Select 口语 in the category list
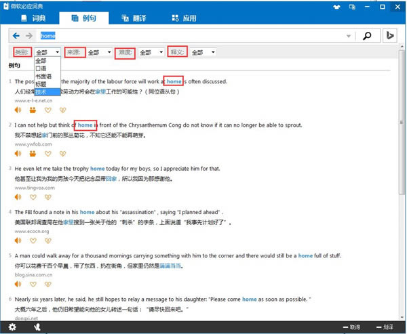The height and width of the screenshot is (334, 407). tap(41, 68)
